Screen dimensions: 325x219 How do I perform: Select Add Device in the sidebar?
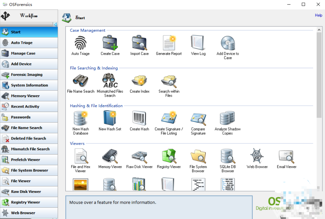point(29,64)
